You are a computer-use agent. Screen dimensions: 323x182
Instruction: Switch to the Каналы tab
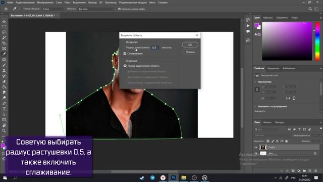267,122
